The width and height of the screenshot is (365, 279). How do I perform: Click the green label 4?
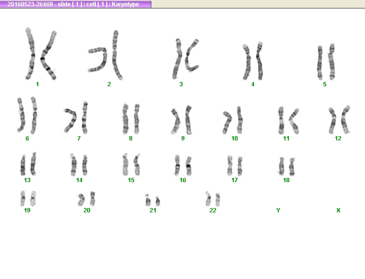tap(253, 84)
